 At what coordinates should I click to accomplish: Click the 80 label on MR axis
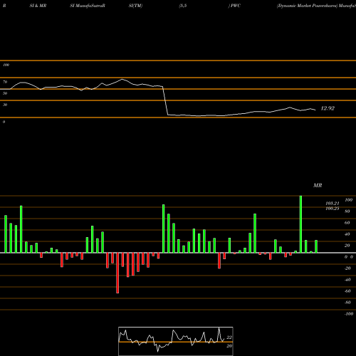tap(347, 211)
